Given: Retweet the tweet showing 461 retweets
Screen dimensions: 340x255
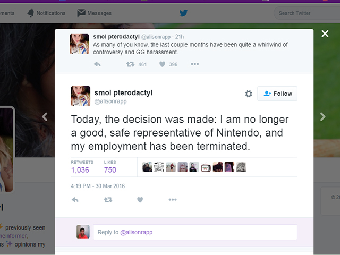Looking at the screenshot, I should pos(130,64).
